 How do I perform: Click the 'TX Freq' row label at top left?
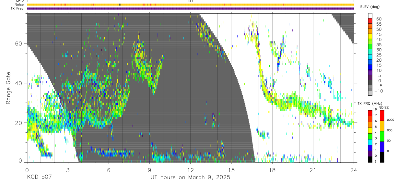click(18, 8)
